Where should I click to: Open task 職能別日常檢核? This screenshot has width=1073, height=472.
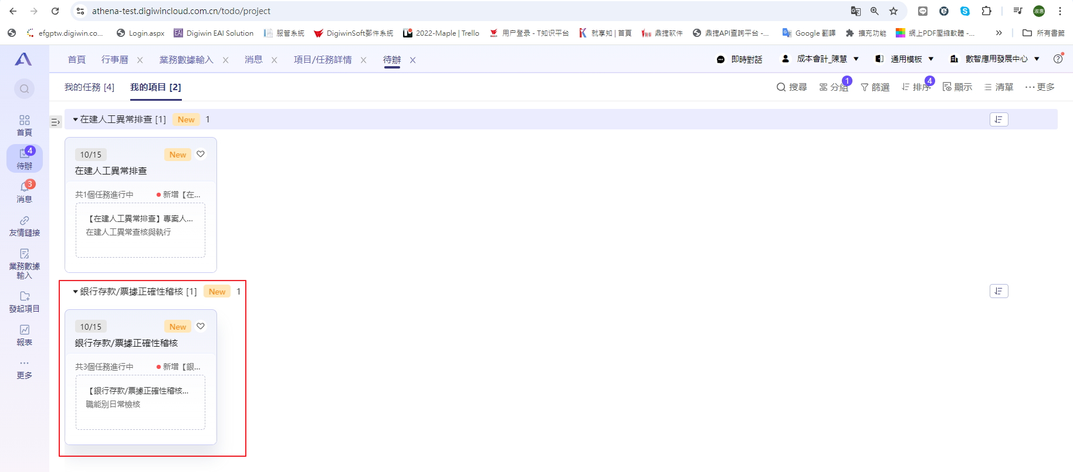[113, 405]
